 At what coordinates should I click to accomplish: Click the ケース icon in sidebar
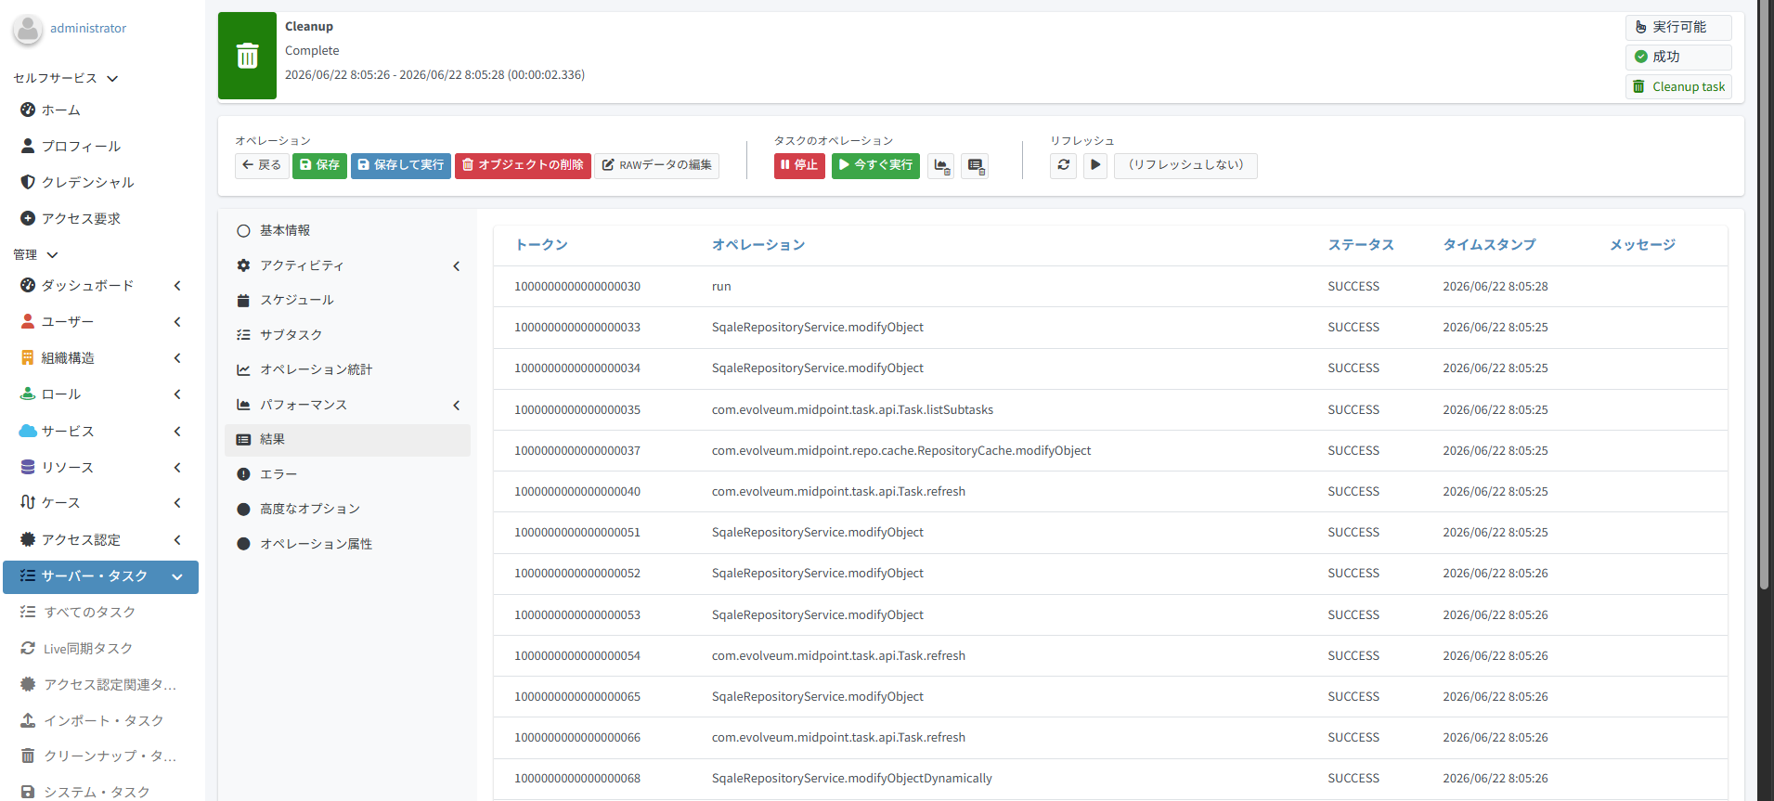click(x=28, y=502)
